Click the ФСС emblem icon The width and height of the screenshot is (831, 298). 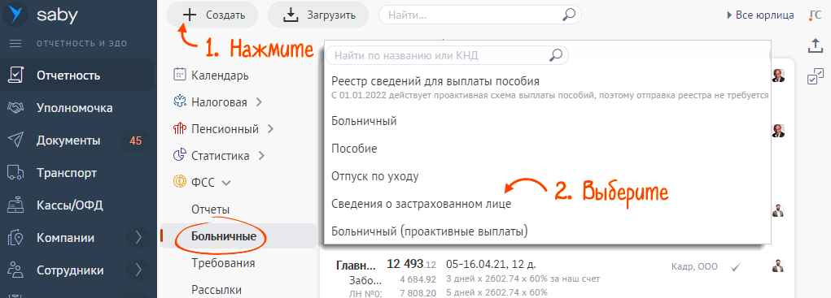point(179,182)
